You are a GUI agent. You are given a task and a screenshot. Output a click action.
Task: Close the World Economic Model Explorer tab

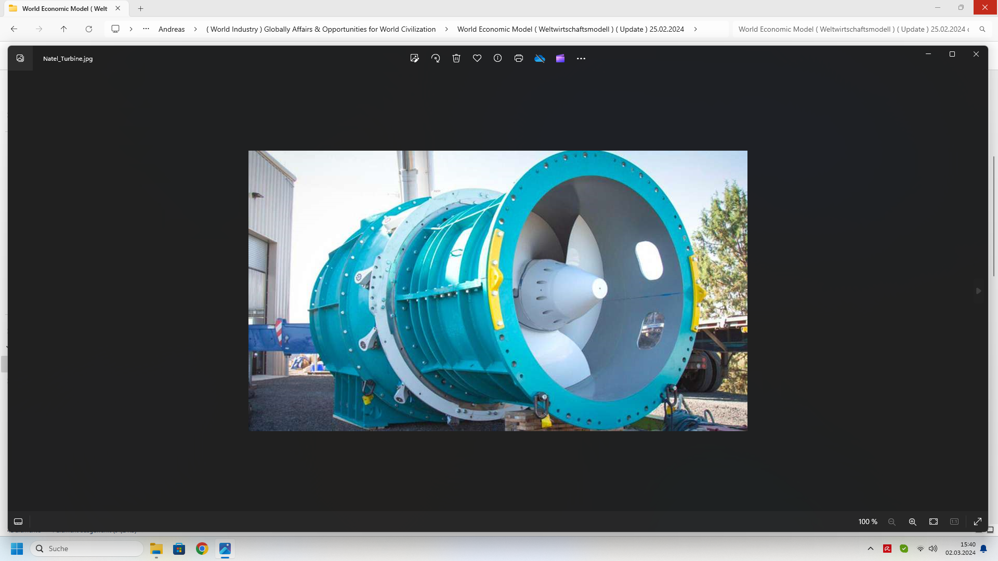point(118,8)
